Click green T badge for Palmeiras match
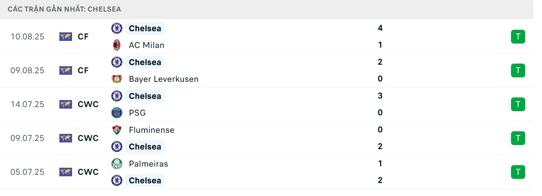Viewport: 542px width, 196px height. pyautogui.click(x=518, y=172)
